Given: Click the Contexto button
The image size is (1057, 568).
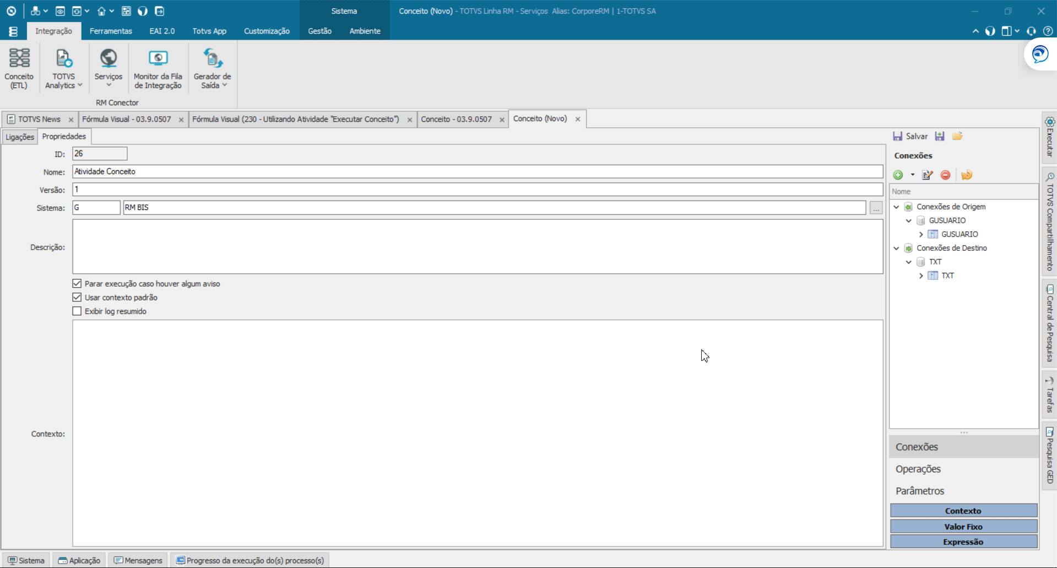Looking at the screenshot, I should (963, 511).
